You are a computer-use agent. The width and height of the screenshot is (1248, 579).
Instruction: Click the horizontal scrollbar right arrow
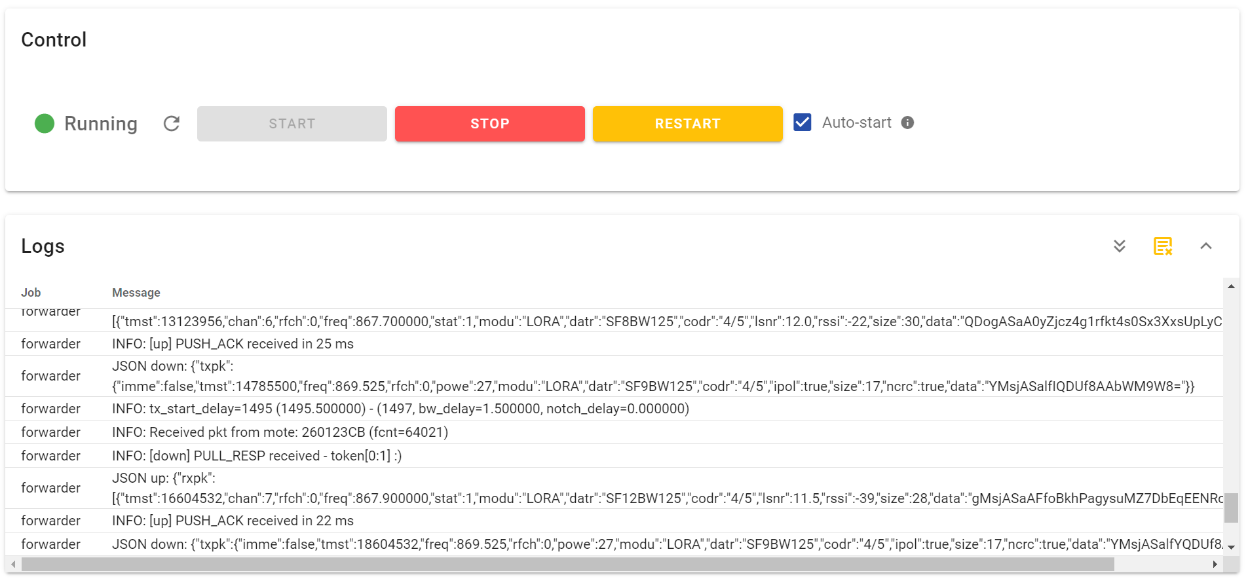pyautogui.click(x=1215, y=564)
